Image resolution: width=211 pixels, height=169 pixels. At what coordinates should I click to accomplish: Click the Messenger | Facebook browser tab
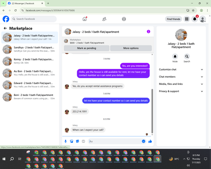click(25, 3)
